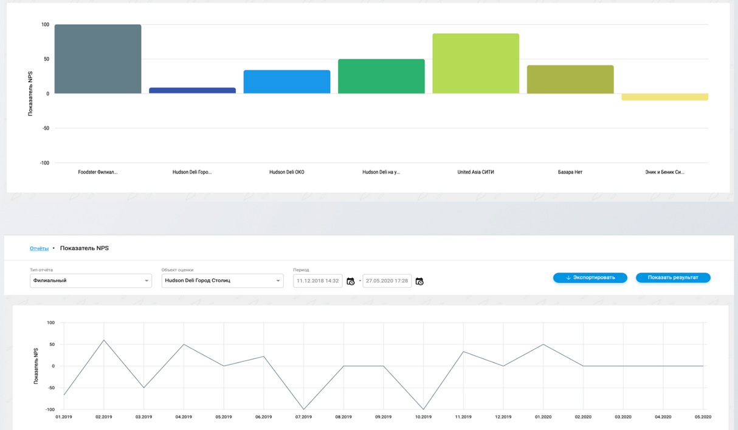The height and width of the screenshot is (430, 738).
Task: Click the '05.2020' label on line chart axis
Action: [x=703, y=417]
